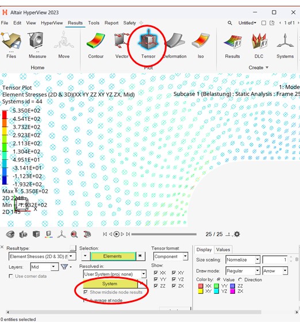Toggle Show midside node results checkbox
Viewport: 300px width, 326px height.
86,292
